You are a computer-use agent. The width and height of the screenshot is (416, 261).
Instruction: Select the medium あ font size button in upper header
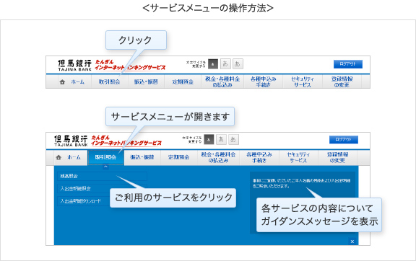click(x=225, y=64)
